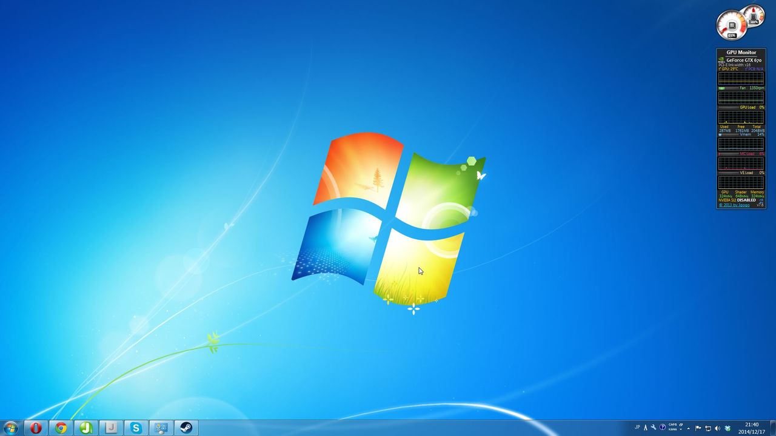This screenshot has height=436, width=776.
Task: Click the JP input language indicator
Action: (637, 428)
